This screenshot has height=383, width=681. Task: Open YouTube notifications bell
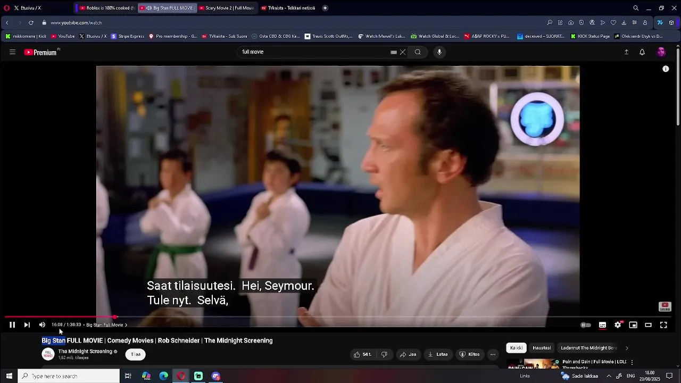tap(642, 52)
